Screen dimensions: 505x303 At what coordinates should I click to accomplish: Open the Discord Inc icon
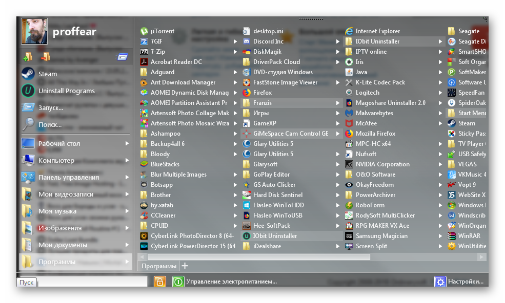[247, 41]
